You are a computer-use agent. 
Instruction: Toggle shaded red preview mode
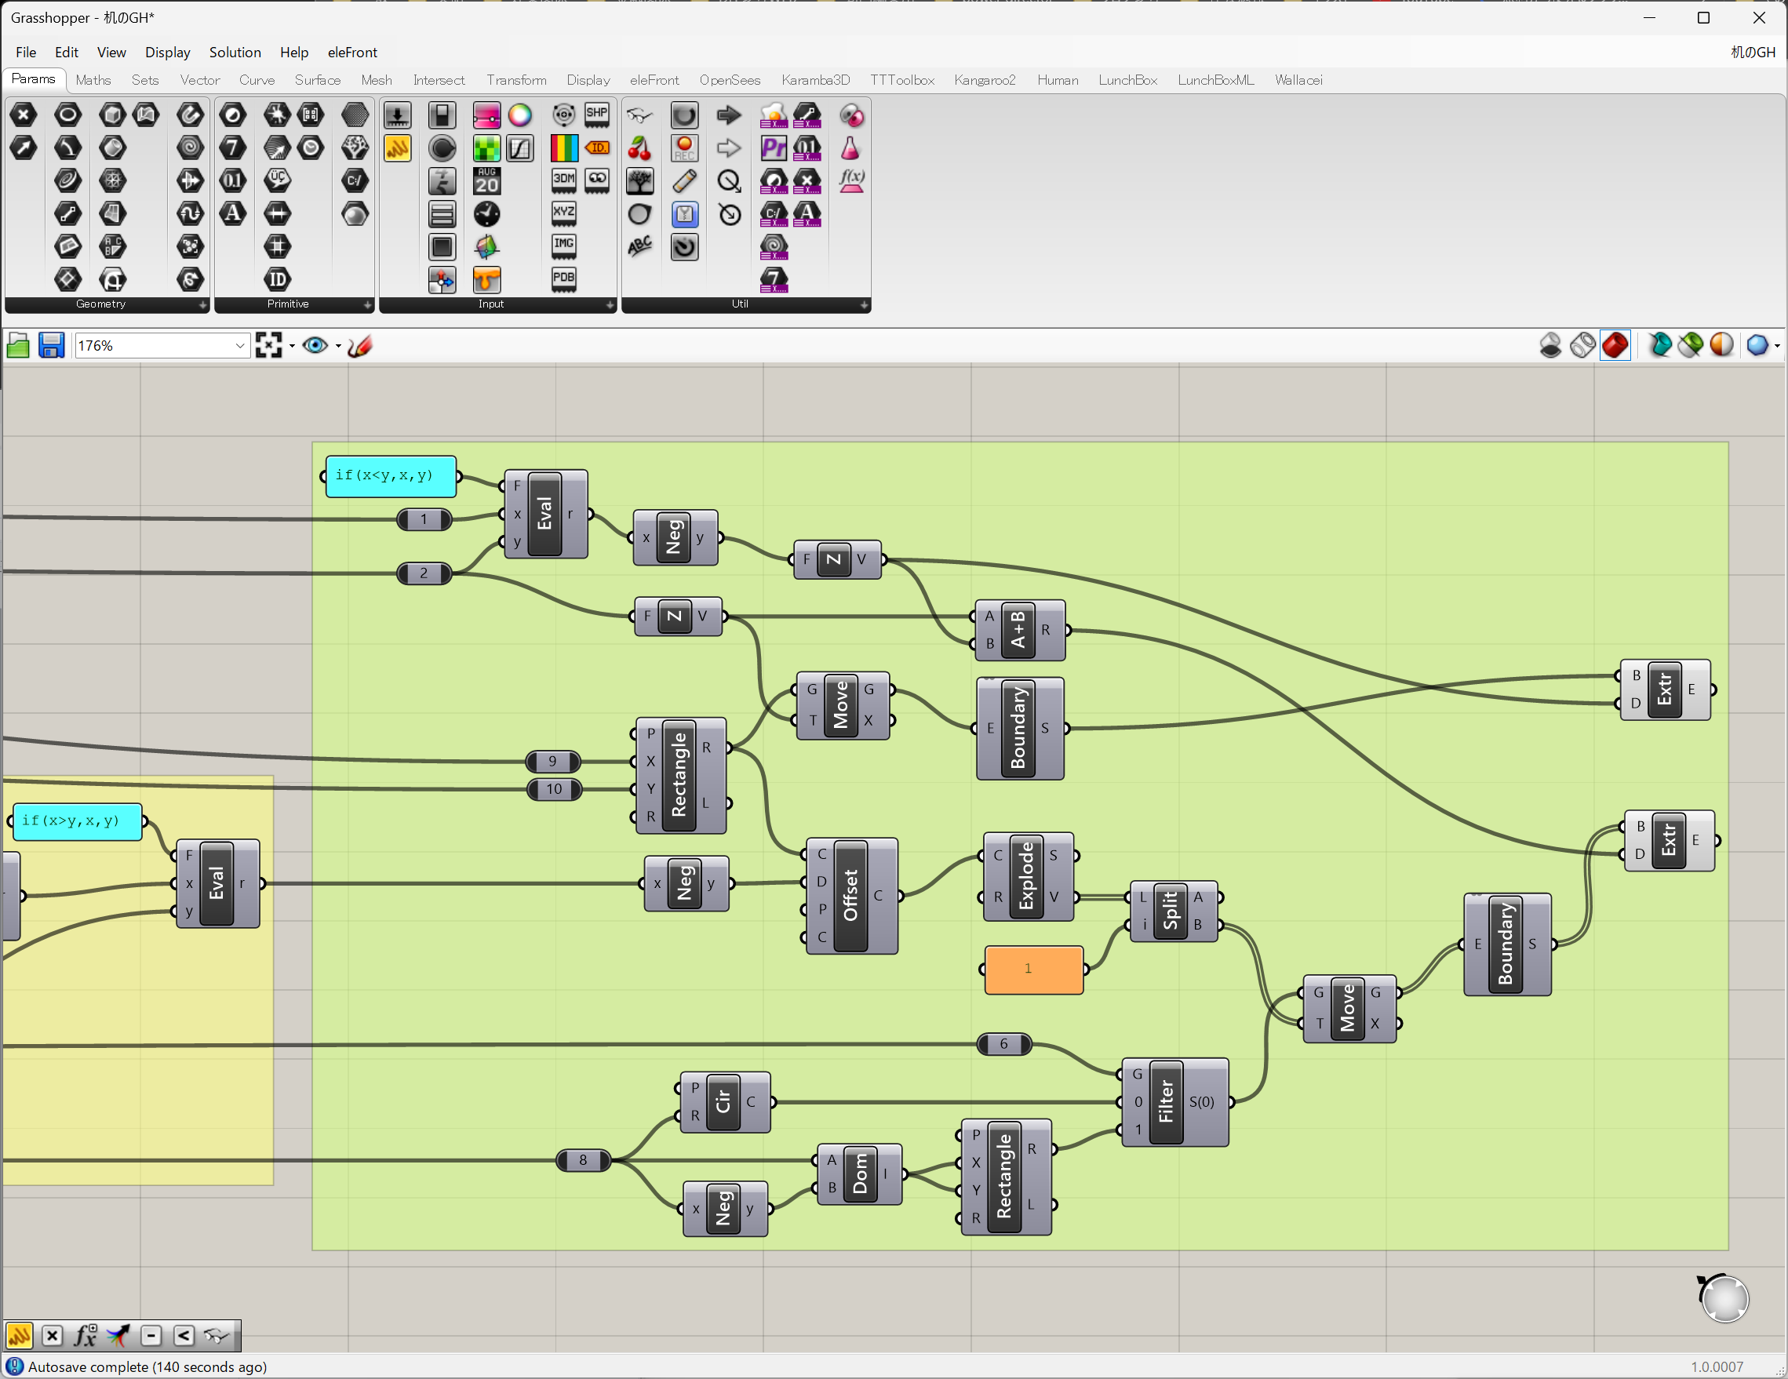click(x=1615, y=345)
